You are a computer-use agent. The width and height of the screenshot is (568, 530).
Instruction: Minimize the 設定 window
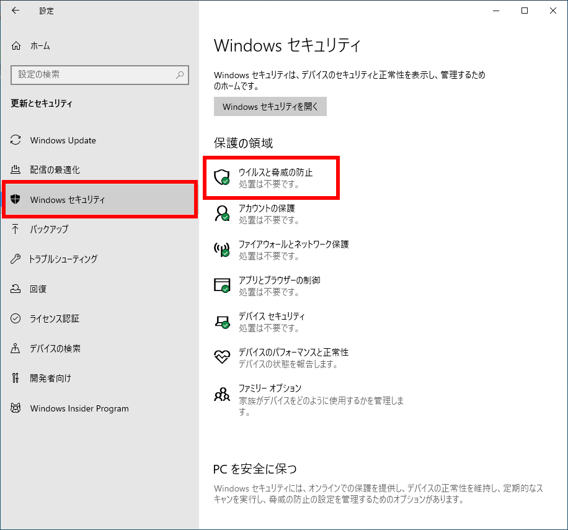[496, 11]
